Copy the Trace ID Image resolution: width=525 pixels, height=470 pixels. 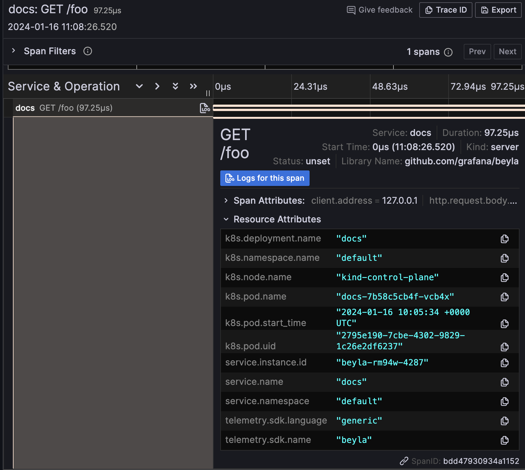(x=446, y=10)
